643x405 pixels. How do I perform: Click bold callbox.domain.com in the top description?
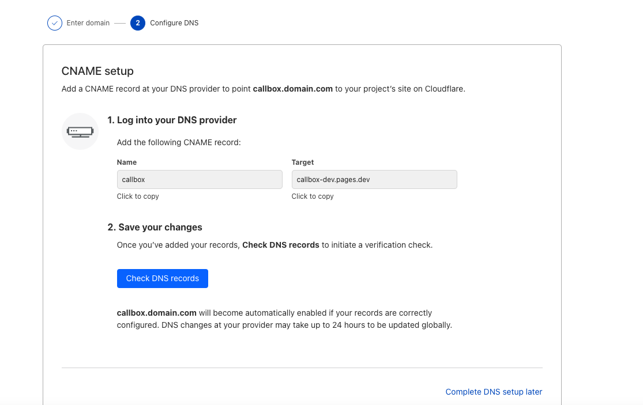point(292,89)
